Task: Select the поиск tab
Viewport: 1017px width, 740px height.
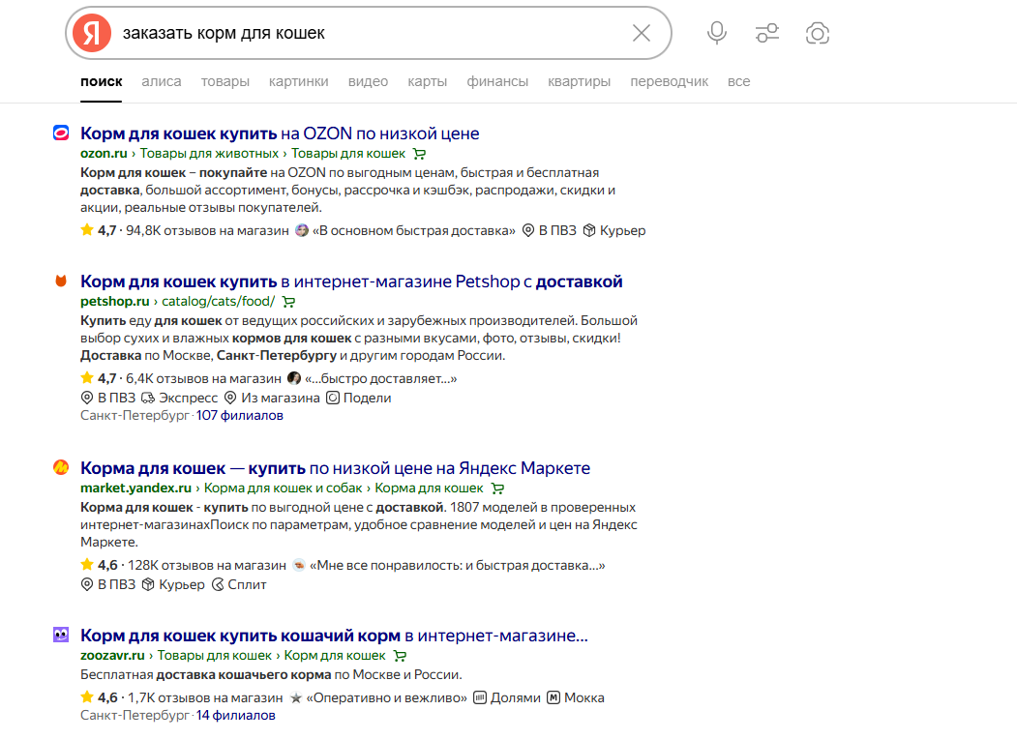Action: click(x=102, y=81)
